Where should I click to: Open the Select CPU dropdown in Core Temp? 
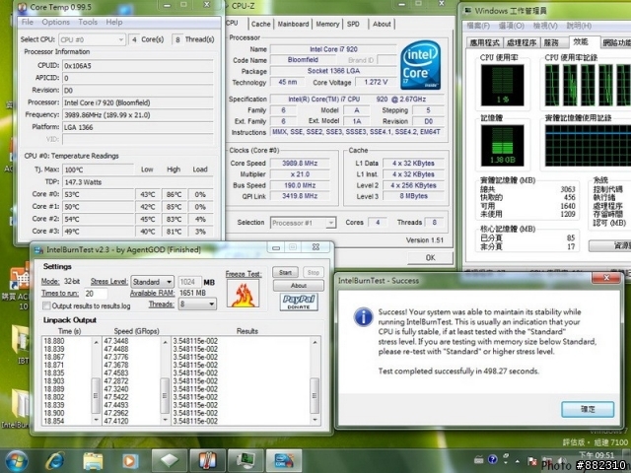(92, 39)
